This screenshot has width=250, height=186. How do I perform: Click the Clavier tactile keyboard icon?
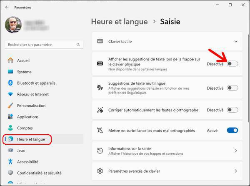(100, 41)
